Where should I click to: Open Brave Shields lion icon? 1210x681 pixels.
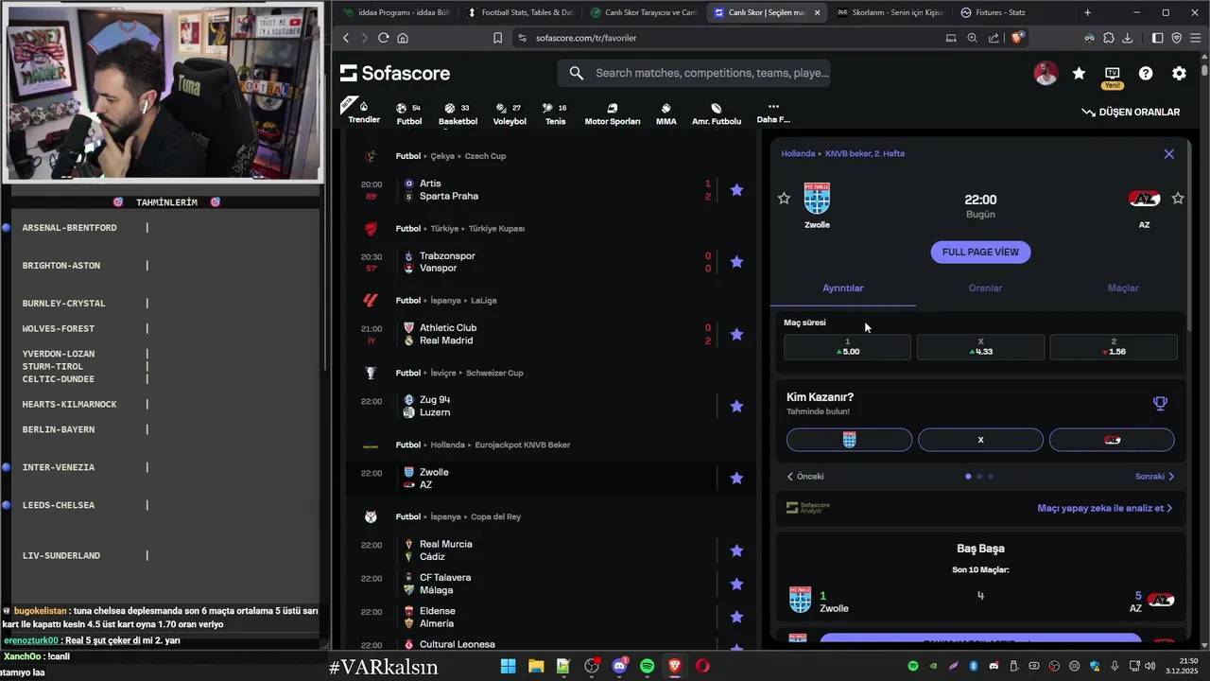1018,38
